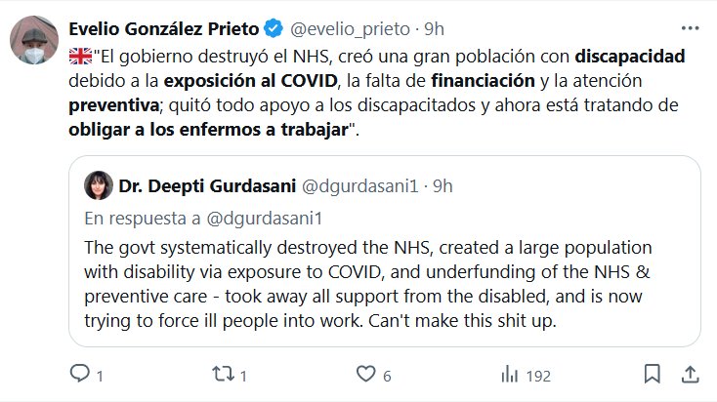This screenshot has height=402, width=717.
Task: Open the three-dot more options menu
Action: [692, 27]
